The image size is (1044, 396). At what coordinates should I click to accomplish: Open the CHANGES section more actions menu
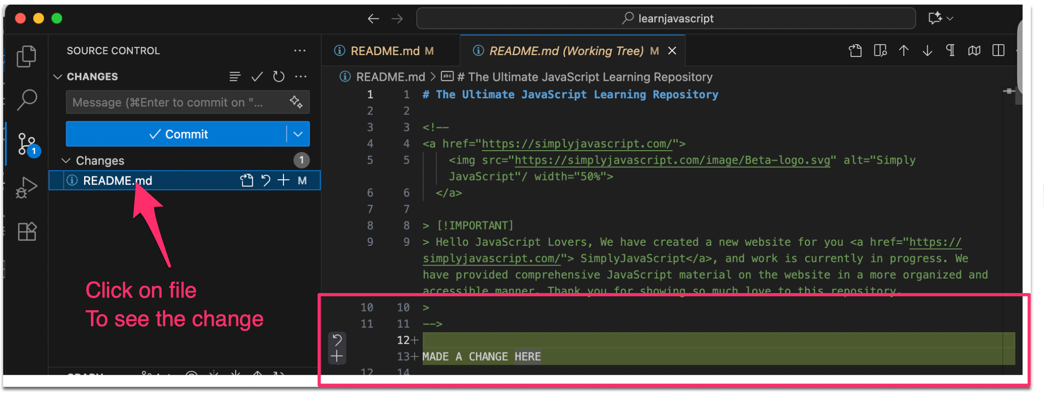(x=301, y=76)
